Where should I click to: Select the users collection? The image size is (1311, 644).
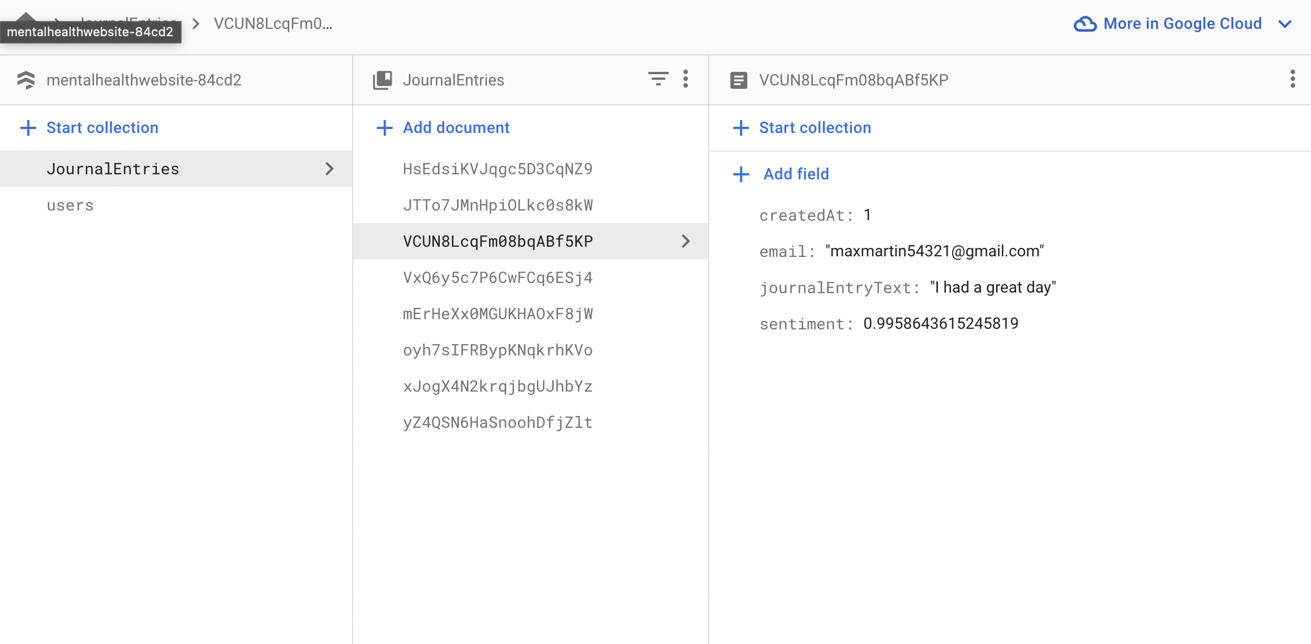tap(70, 205)
